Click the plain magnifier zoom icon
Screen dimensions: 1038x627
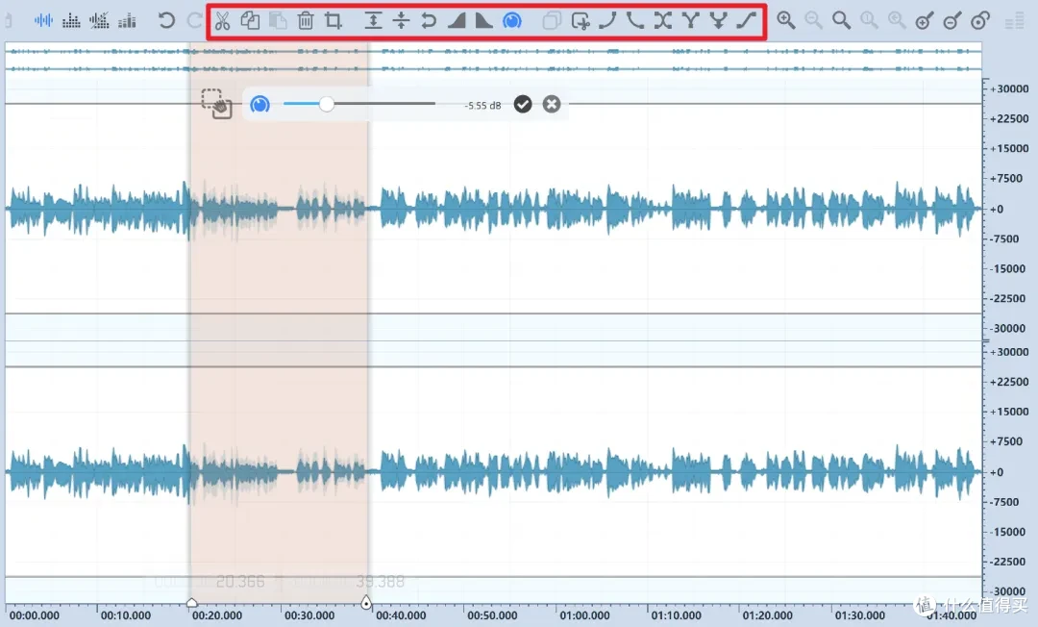841,20
